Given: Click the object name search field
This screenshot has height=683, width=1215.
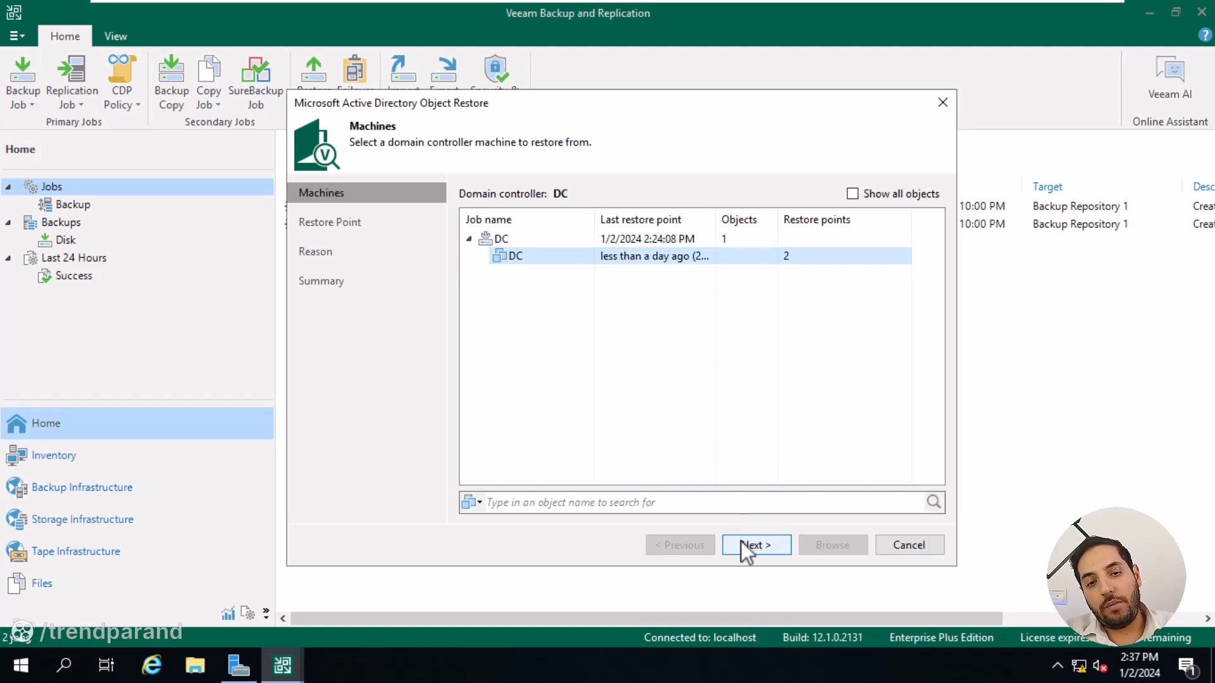Looking at the screenshot, I should (704, 502).
